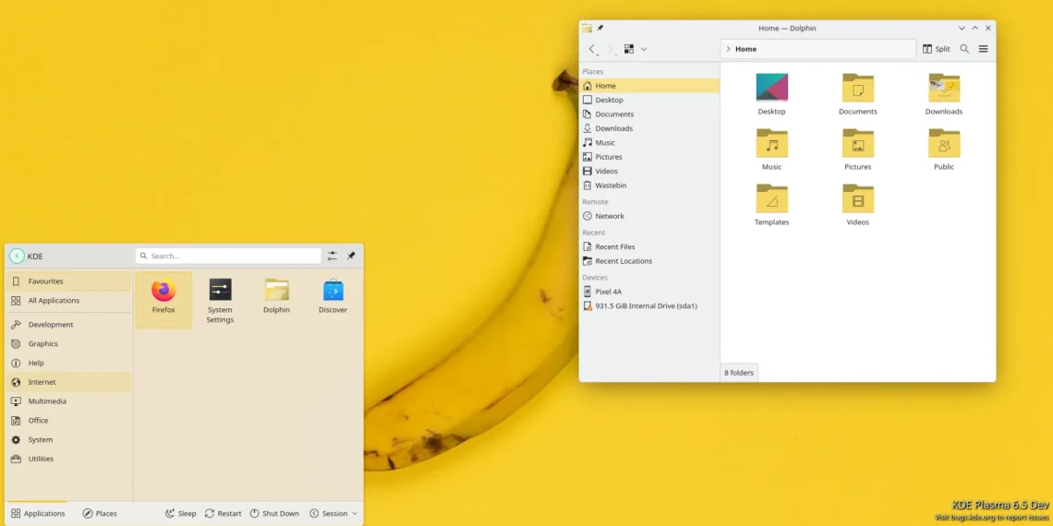Pin the Dolphin window via titlebar pin
1053x526 pixels.
(600, 29)
